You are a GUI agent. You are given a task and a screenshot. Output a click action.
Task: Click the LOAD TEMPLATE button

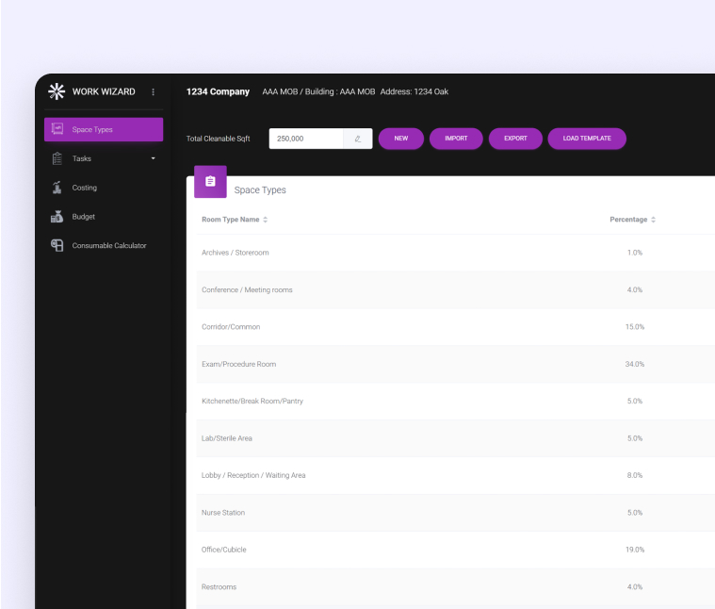587,139
